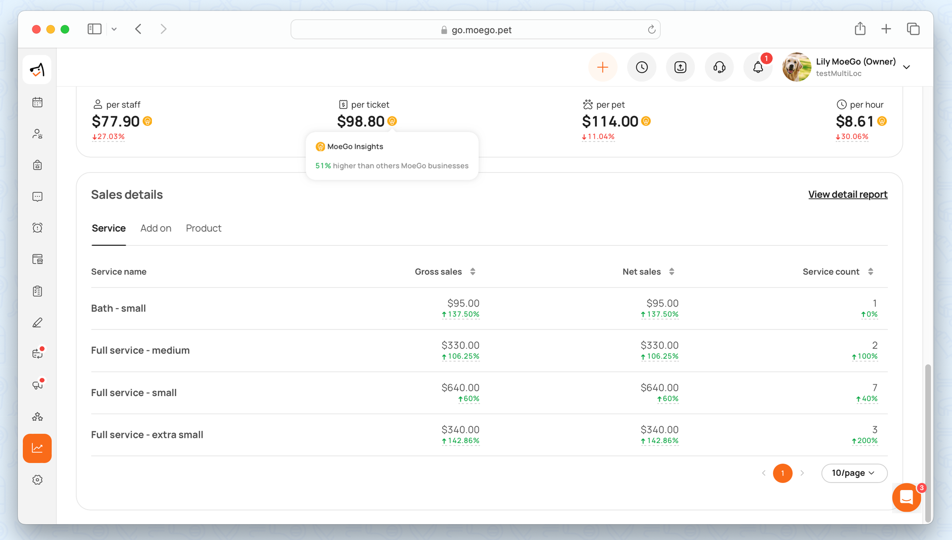Open the calendar icon in sidebar
952x540 pixels.
click(38, 102)
